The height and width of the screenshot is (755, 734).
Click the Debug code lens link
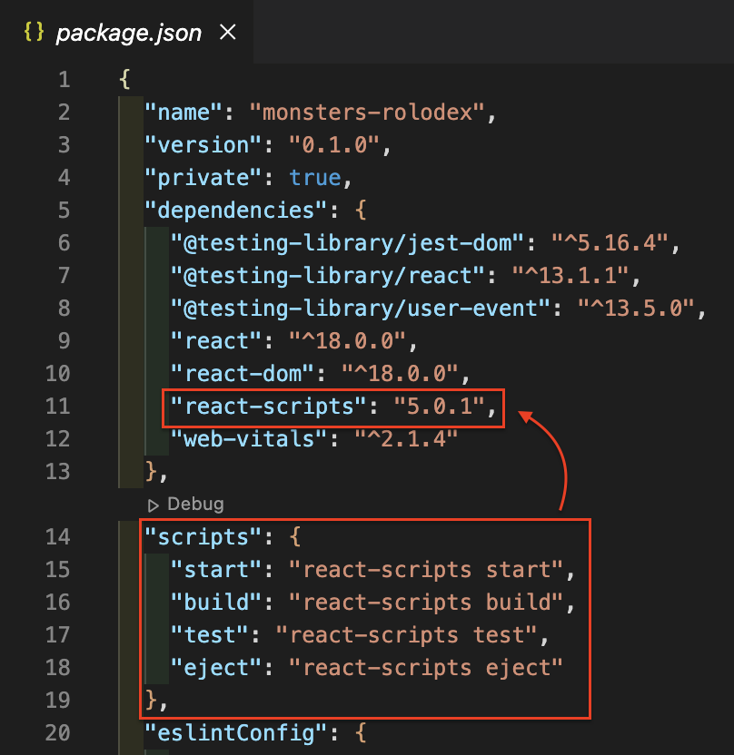click(195, 505)
